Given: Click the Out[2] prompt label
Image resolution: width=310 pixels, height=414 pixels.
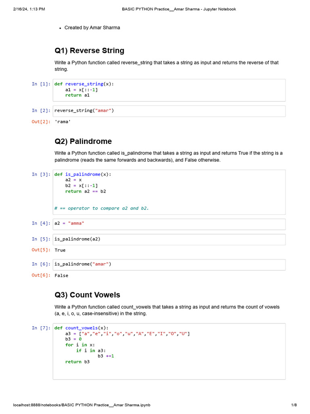Looking at the screenshot, I should pos(41,122).
